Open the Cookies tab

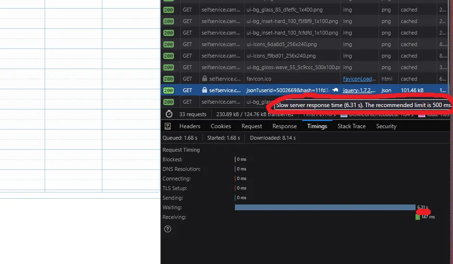[x=220, y=126]
